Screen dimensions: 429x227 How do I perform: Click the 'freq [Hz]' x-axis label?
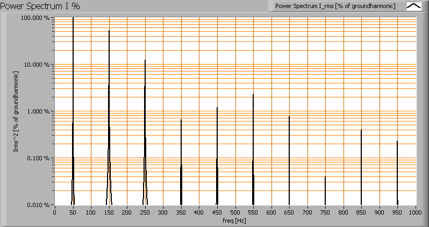click(234, 220)
